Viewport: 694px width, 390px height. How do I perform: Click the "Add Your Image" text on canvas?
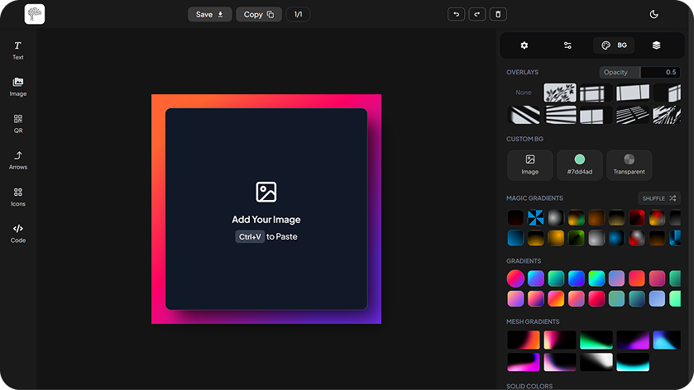coord(266,219)
